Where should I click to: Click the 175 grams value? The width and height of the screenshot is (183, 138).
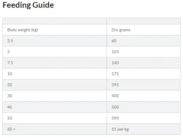click(115, 74)
